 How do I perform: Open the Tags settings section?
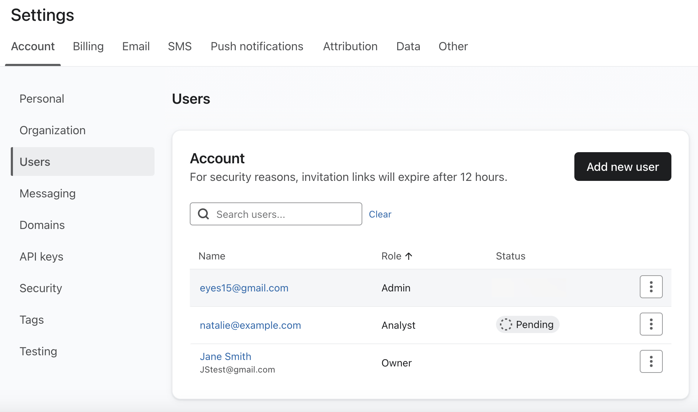[31, 319]
